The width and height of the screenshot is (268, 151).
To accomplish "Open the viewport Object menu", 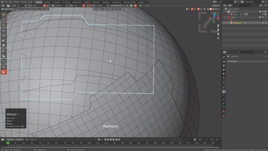I will coord(37,9).
